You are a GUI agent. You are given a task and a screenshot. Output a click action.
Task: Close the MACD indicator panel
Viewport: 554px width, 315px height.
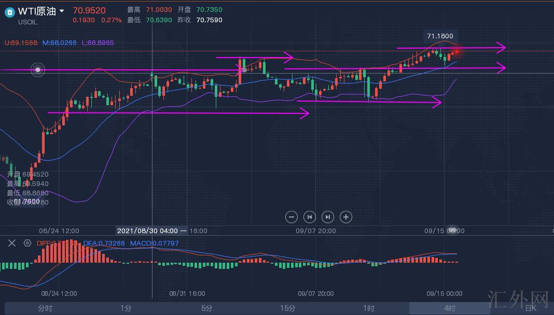click(x=12, y=243)
